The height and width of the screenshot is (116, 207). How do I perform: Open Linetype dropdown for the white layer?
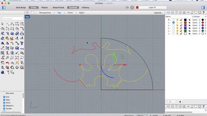coord(196,34)
